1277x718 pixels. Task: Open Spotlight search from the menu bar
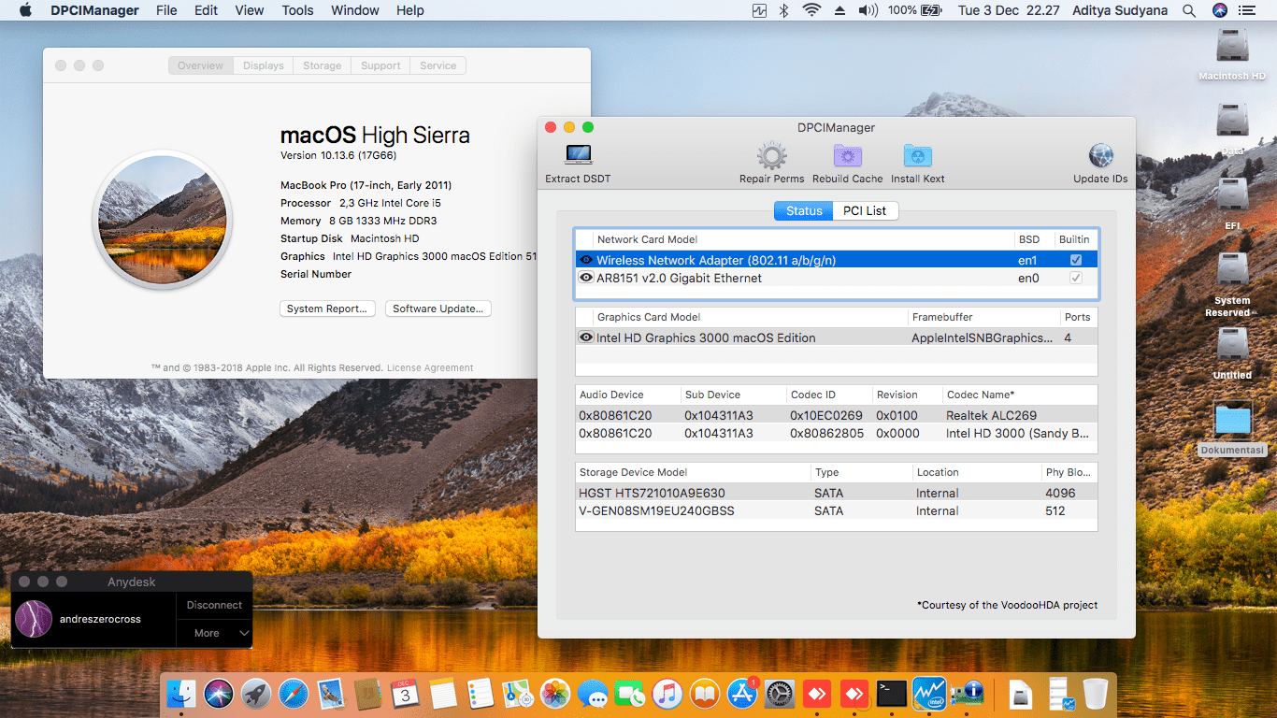[x=1187, y=10]
